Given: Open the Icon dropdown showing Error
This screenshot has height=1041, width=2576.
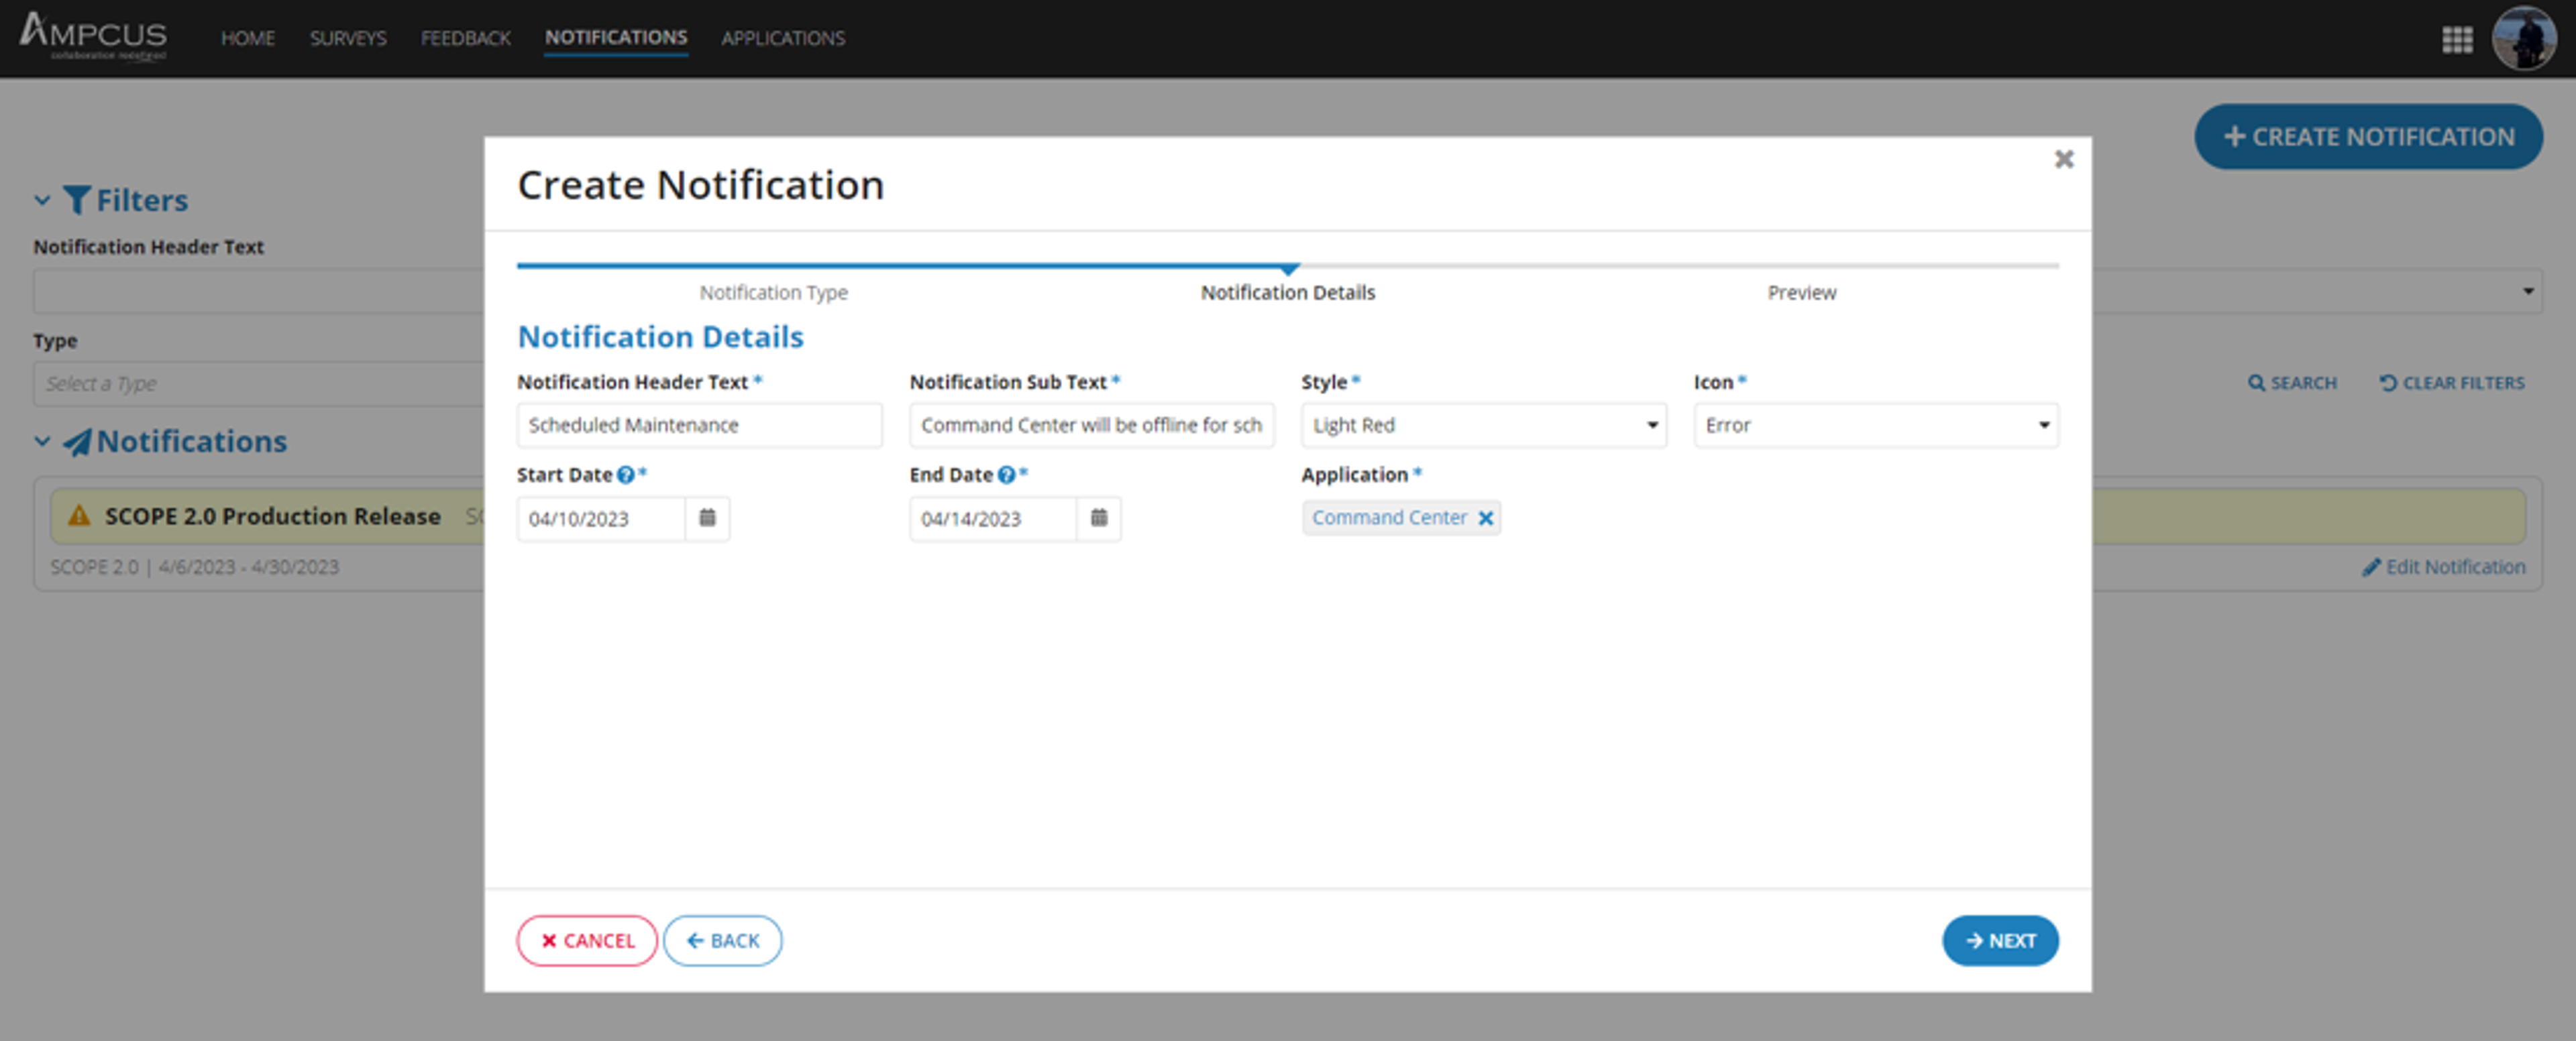Looking at the screenshot, I should [1876, 424].
